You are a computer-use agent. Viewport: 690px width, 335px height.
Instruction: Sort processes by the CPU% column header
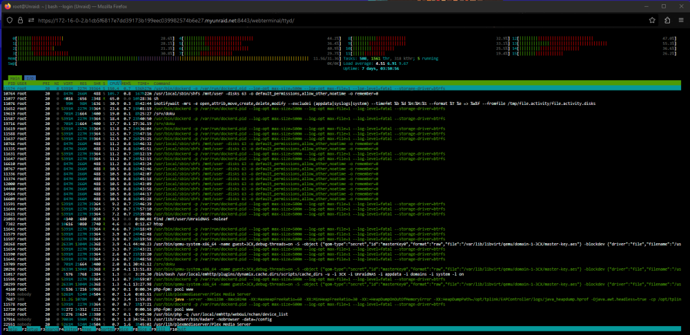[115, 83]
